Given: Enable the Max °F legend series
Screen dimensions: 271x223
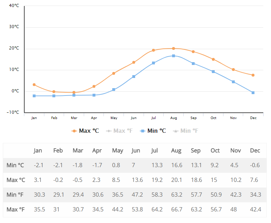Looking at the screenshot, I should coord(120,131).
